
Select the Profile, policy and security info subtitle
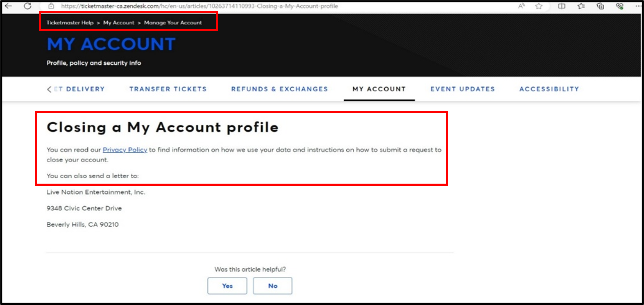pos(94,63)
